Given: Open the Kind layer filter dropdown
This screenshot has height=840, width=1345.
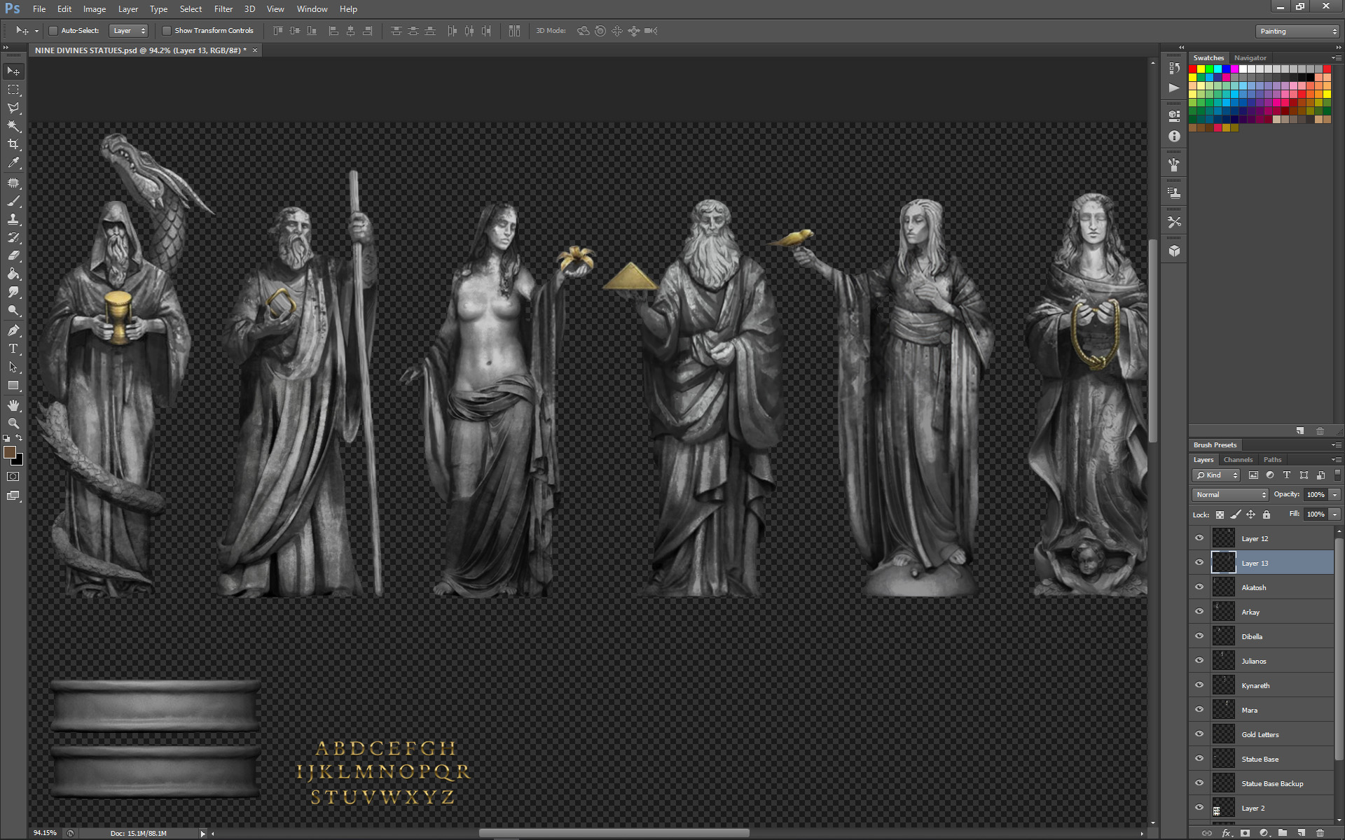Looking at the screenshot, I should (x=1216, y=475).
